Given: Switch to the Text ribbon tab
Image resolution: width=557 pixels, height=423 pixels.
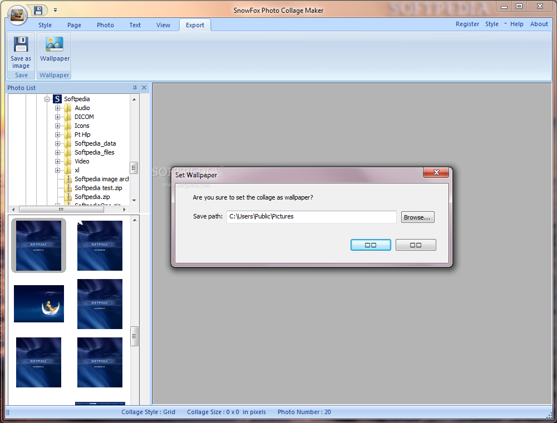Looking at the screenshot, I should (x=135, y=25).
